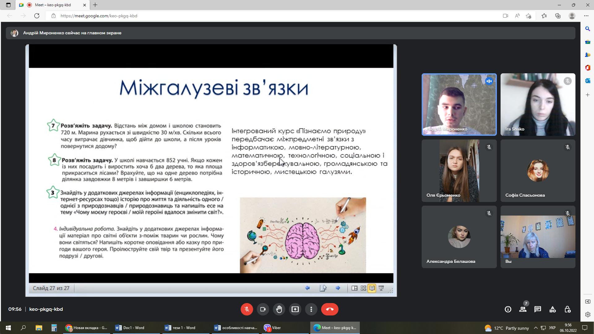Go to previous slide arrow
This screenshot has width=594, height=334.
[308, 288]
